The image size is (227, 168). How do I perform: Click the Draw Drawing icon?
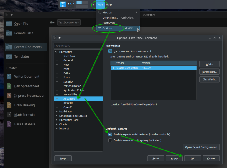coord(9,105)
